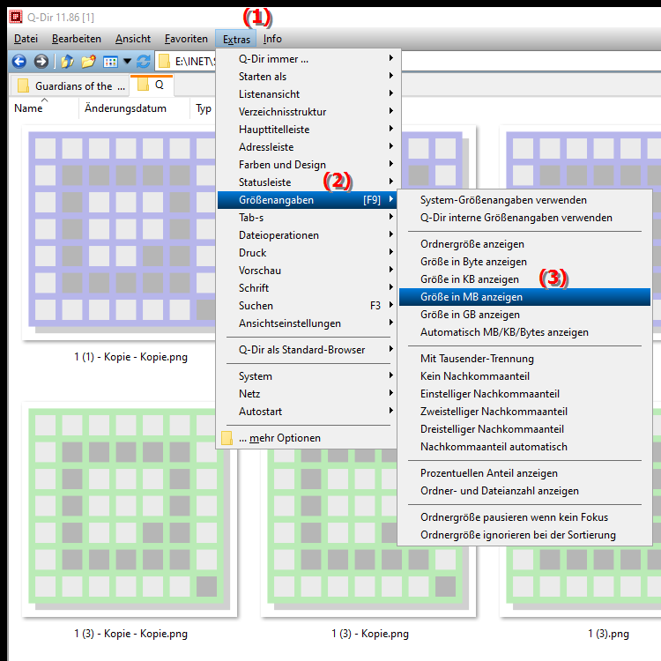Select Nachkommaanteil automatisch
661x661 pixels.
(x=524, y=447)
